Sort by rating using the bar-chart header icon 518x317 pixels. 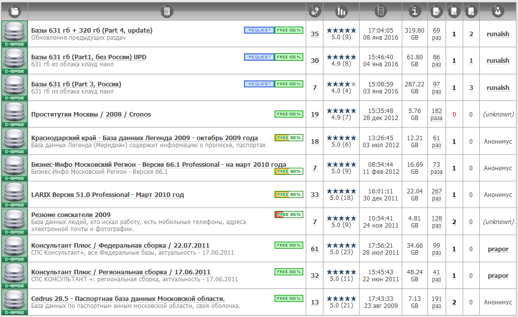[x=341, y=12]
